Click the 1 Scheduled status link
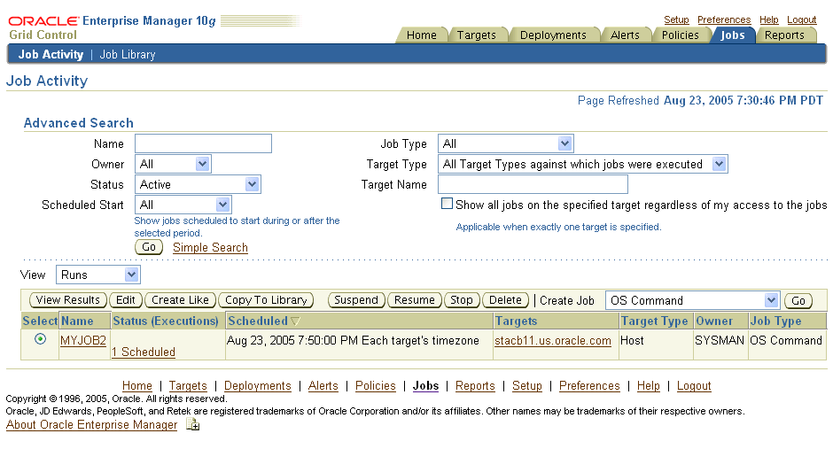The image size is (833, 449). tap(143, 352)
